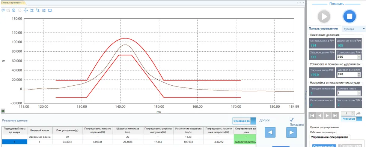Switch to Ручное регулирование tab

coord(324,127)
